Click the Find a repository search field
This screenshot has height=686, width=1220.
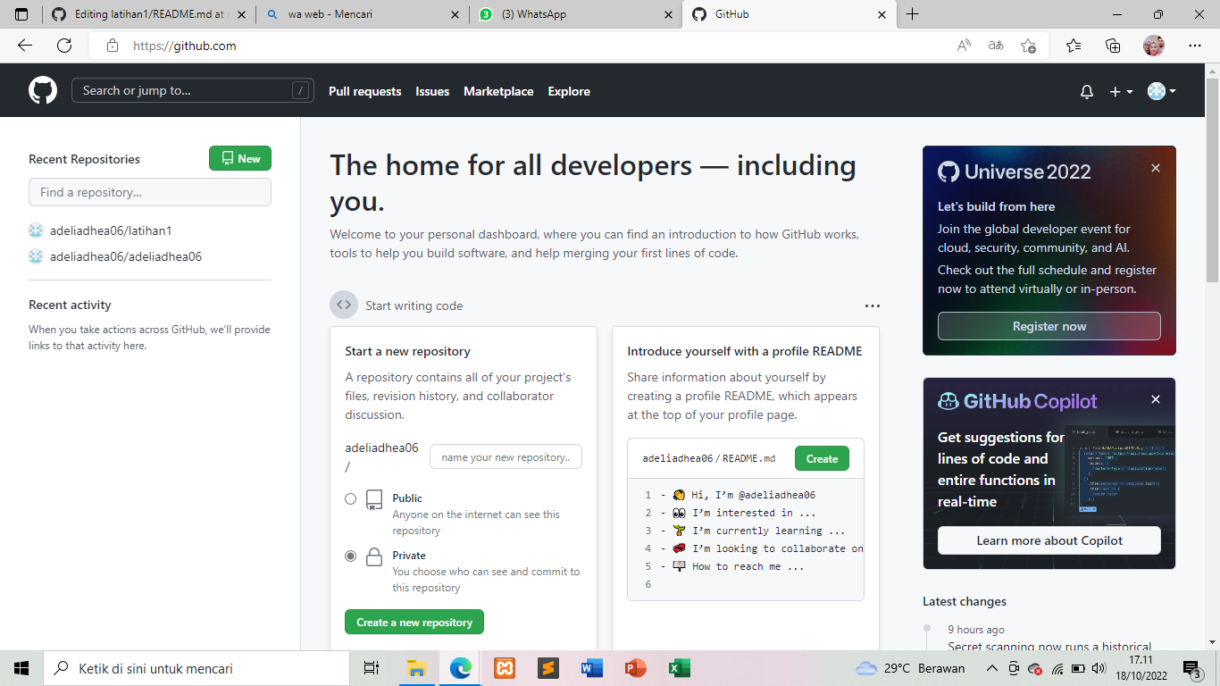pyautogui.click(x=149, y=192)
